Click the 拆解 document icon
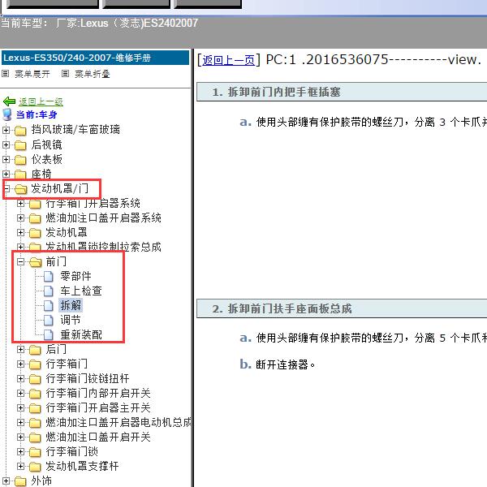 tap(49, 305)
